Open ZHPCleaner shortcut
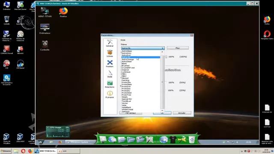 tap(20, 65)
